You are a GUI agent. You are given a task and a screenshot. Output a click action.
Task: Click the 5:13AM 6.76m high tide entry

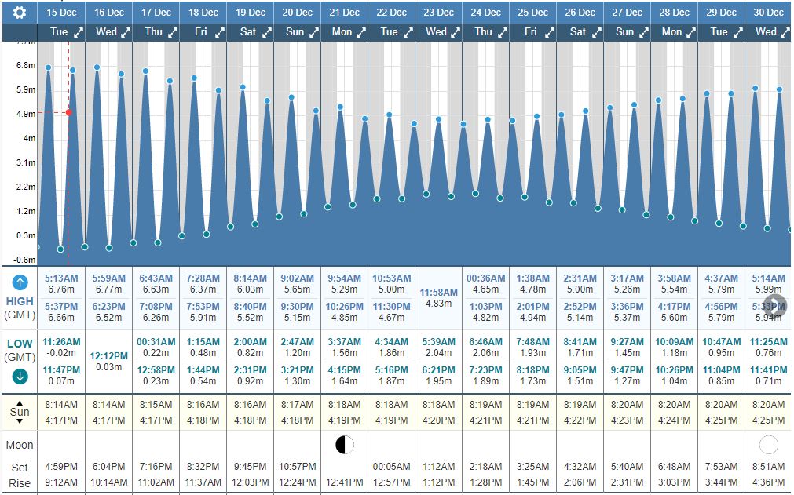(62, 283)
